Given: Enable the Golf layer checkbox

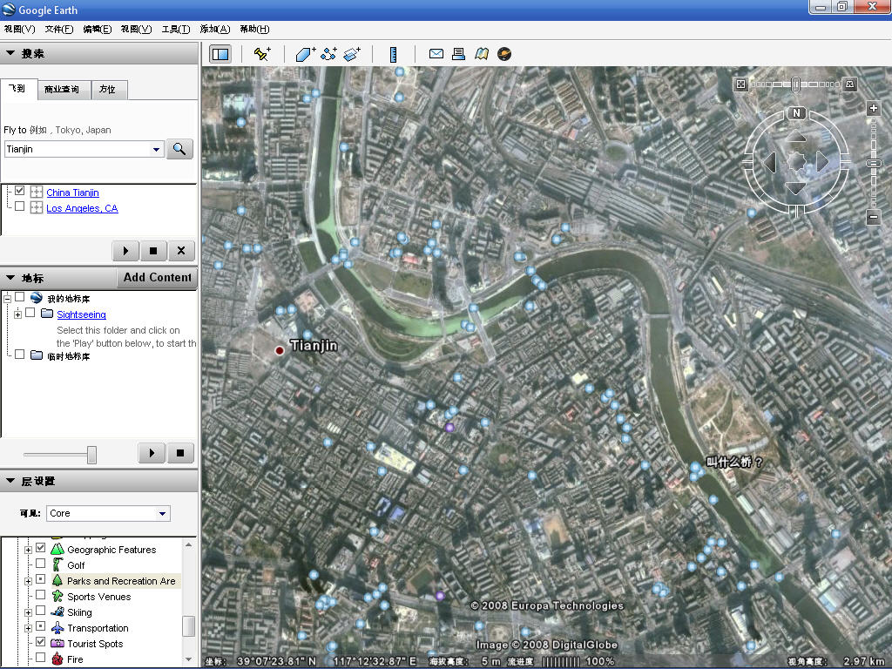Looking at the screenshot, I should click(x=40, y=564).
